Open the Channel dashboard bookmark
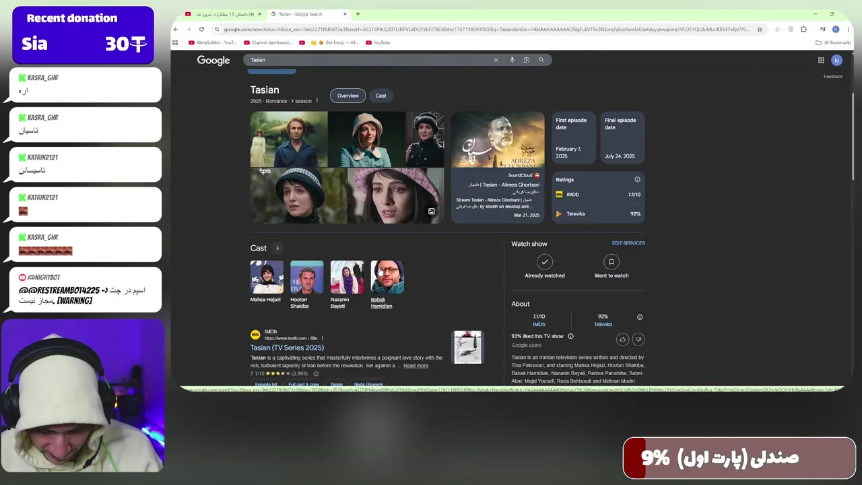 click(x=267, y=42)
